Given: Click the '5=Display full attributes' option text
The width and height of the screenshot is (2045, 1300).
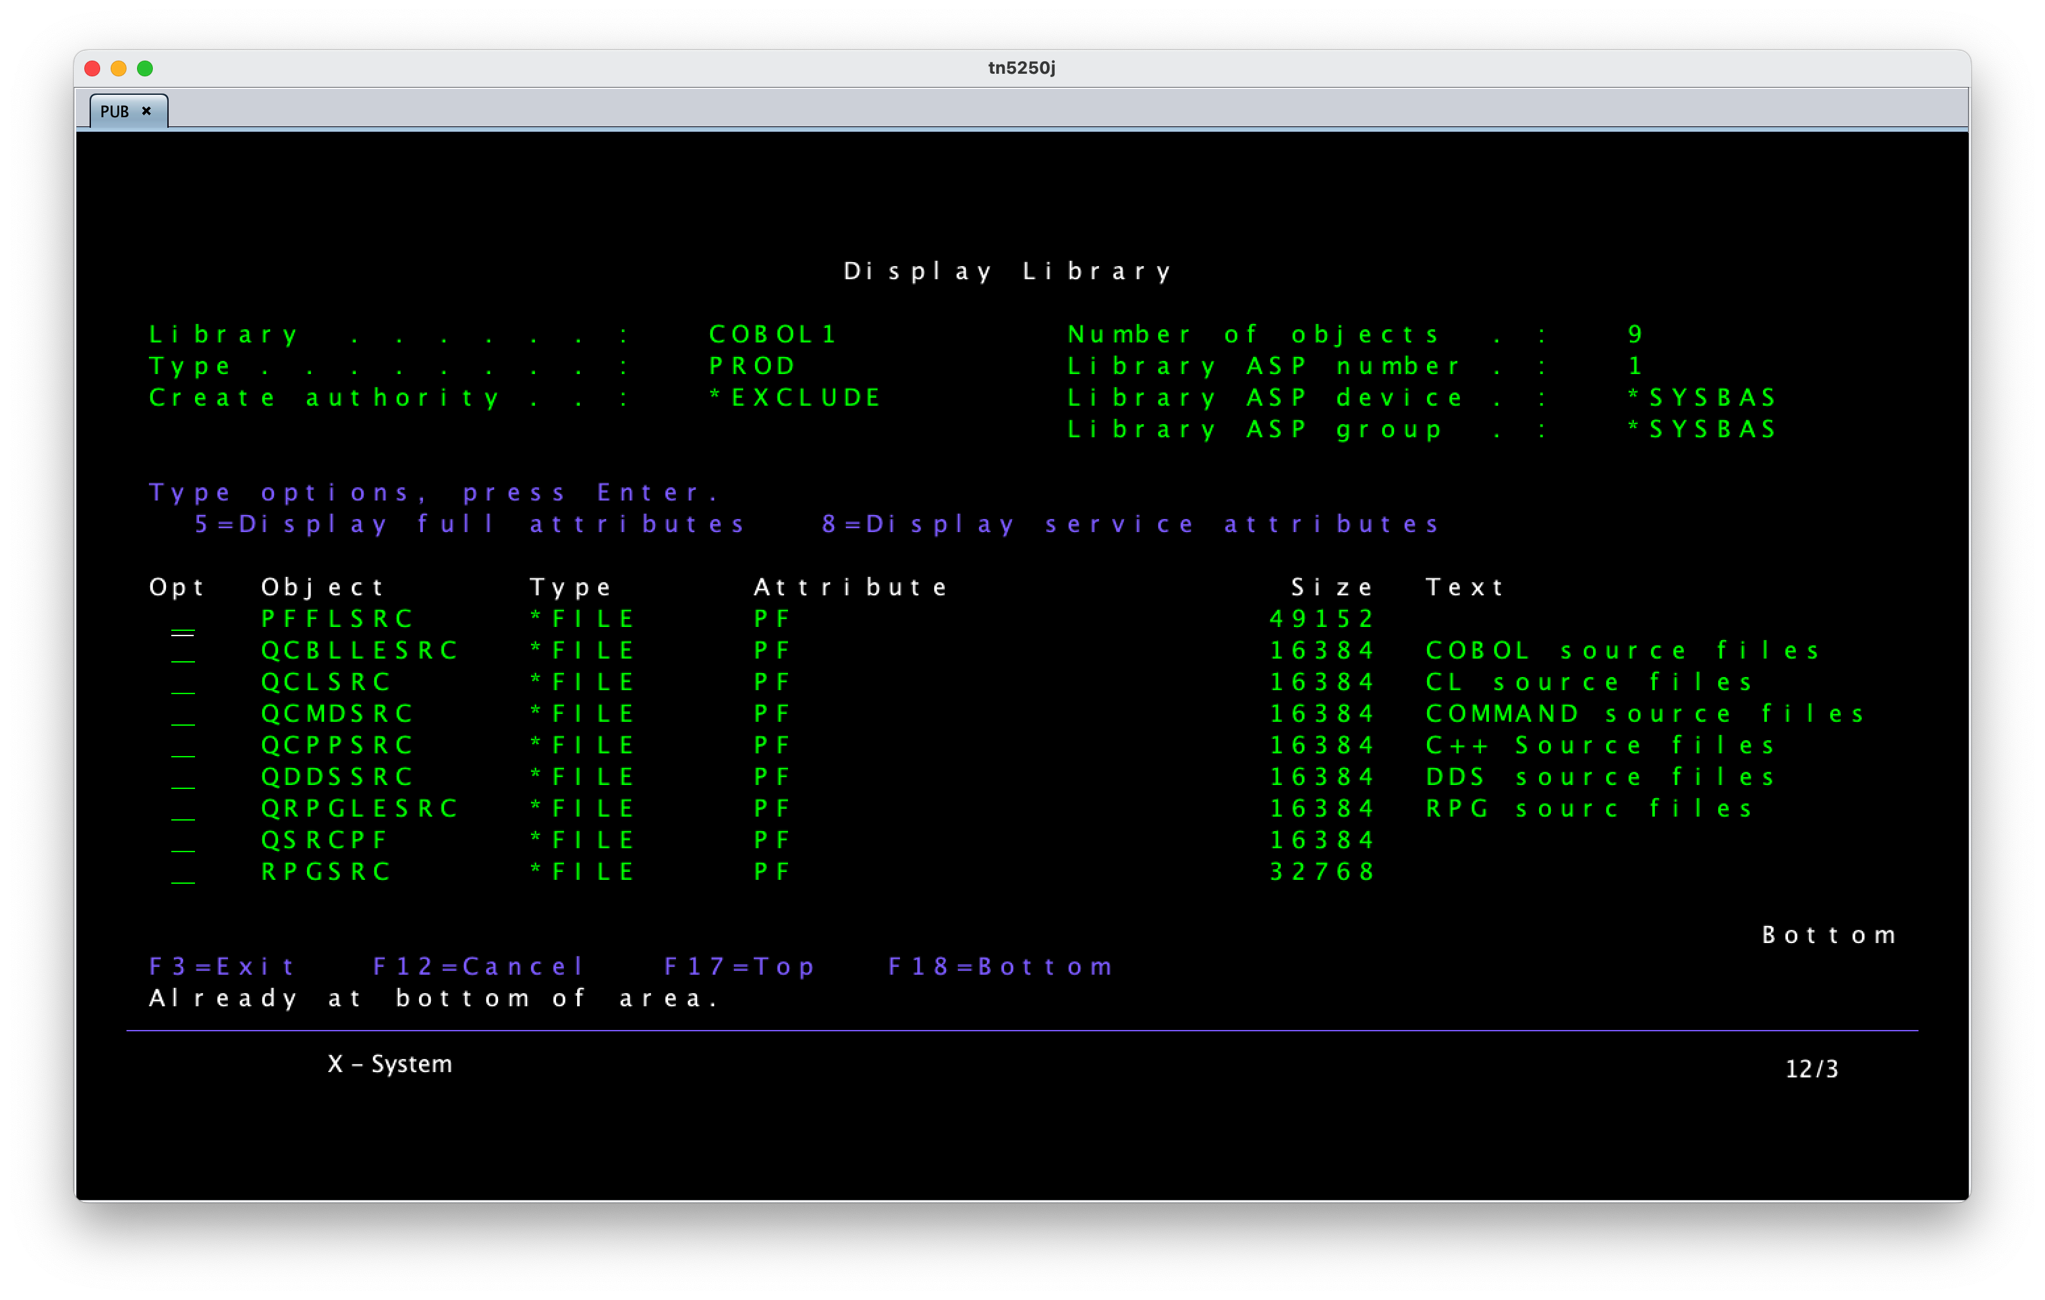Looking at the screenshot, I should pos(470,524).
